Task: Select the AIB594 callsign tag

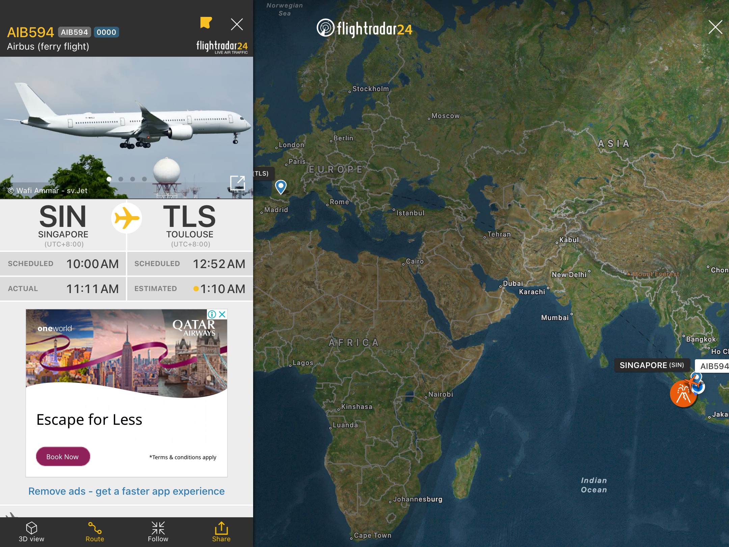Action: coord(75,32)
